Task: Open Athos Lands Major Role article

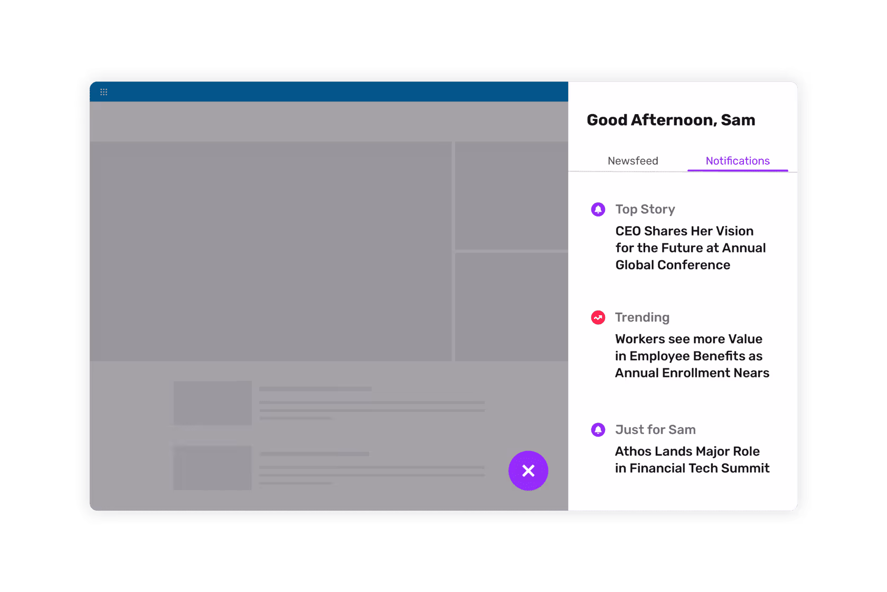Action: click(x=692, y=459)
